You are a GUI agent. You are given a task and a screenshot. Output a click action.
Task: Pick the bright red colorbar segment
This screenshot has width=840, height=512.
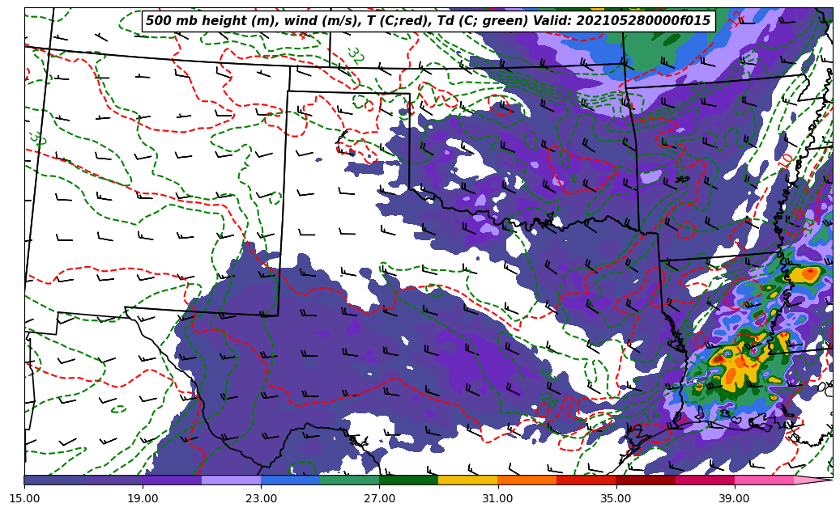tap(586, 480)
